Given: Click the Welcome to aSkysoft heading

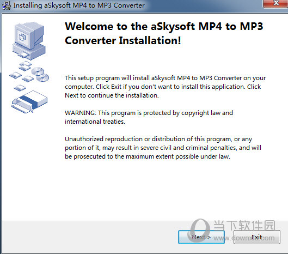Looking at the screenshot, I should 164,33.
